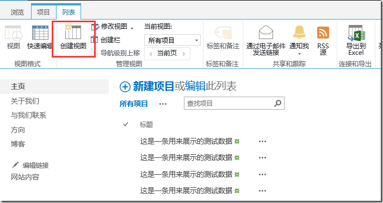Open 与我们联系 navigation link
The height and width of the screenshot is (203, 383).
(x=28, y=115)
